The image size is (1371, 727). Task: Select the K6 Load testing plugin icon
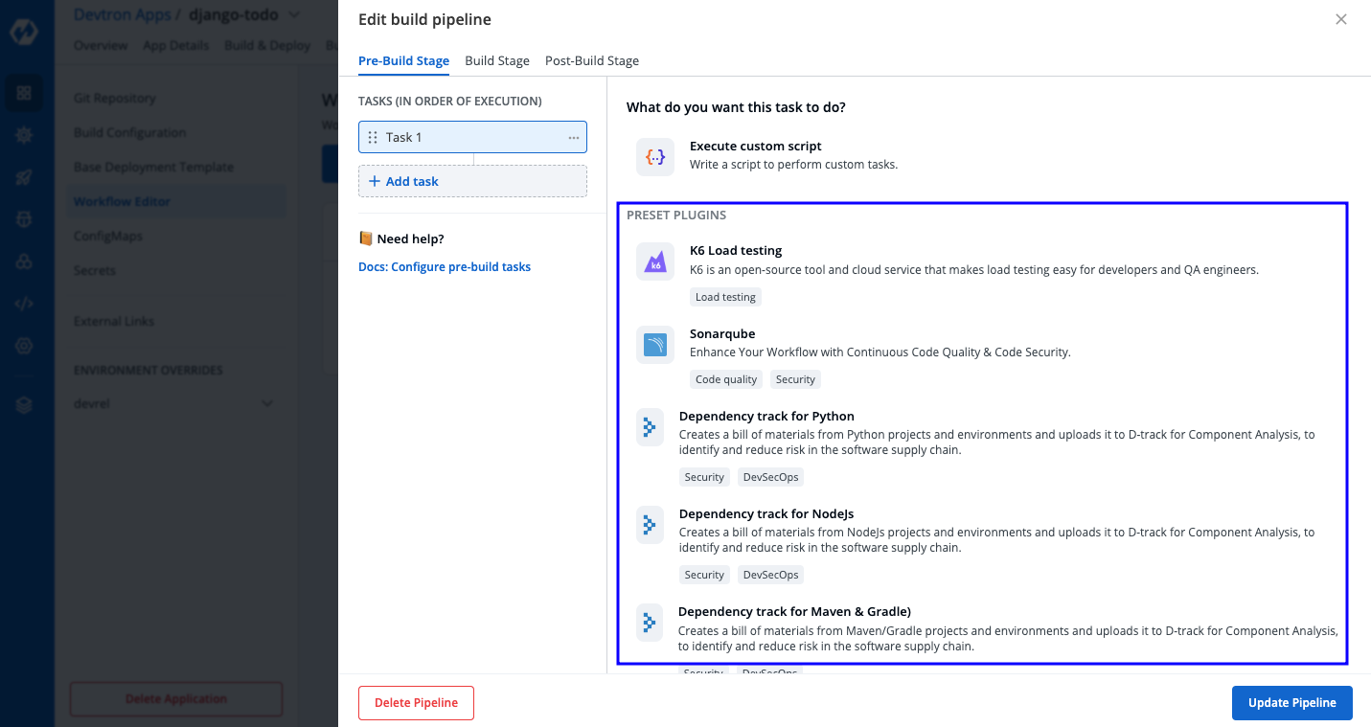pyautogui.click(x=655, y=261)
